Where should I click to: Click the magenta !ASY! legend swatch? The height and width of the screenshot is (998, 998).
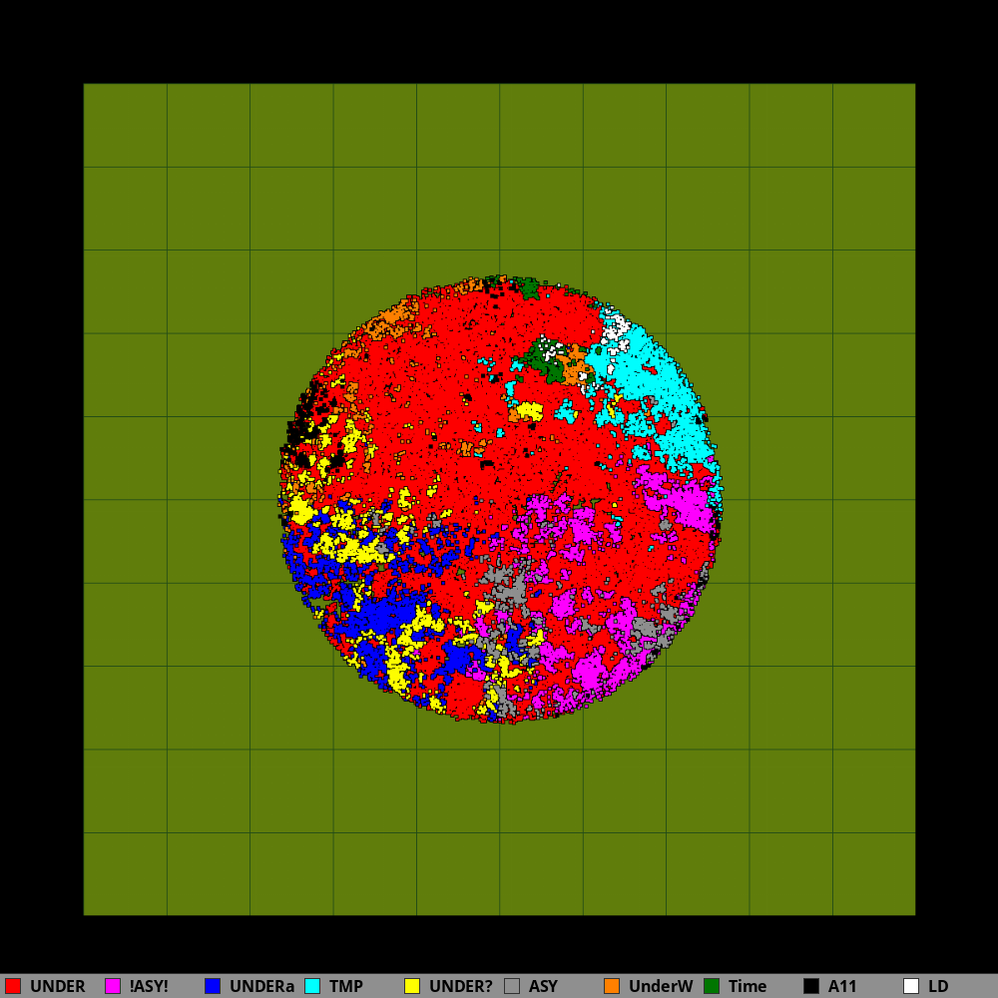point(113,986)
